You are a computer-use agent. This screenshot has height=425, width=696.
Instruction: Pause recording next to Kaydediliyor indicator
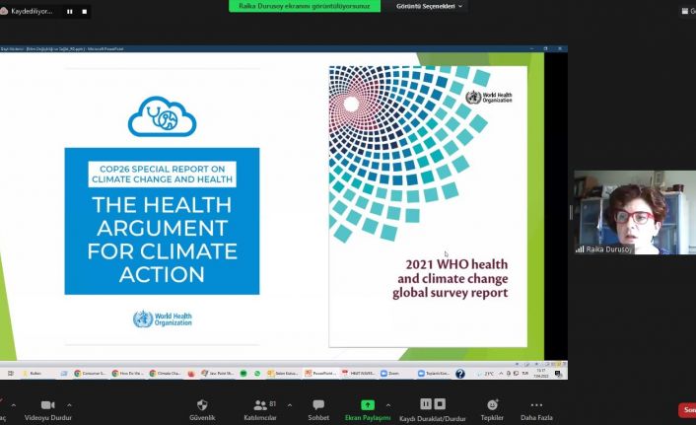point(70,12)
